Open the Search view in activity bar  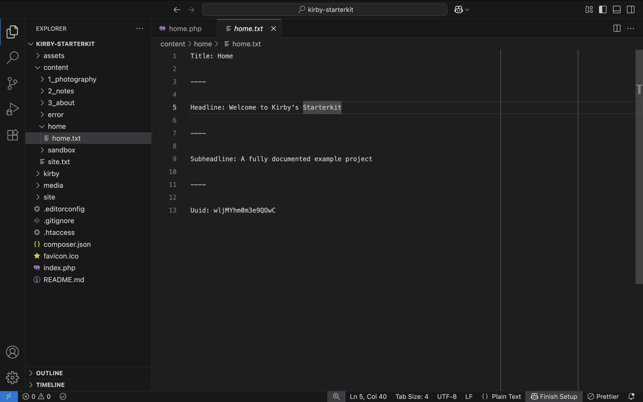(x=12, y=57)
